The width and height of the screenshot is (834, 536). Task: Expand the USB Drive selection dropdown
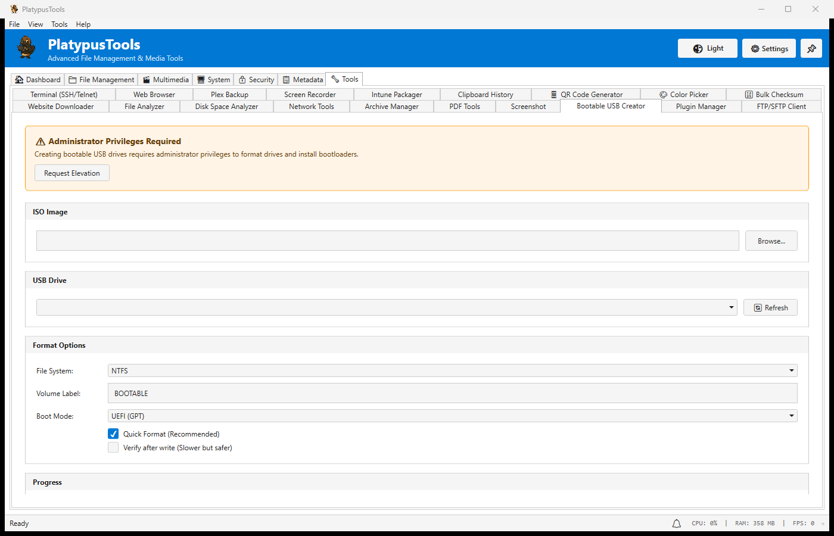click(x=387, y=307)
